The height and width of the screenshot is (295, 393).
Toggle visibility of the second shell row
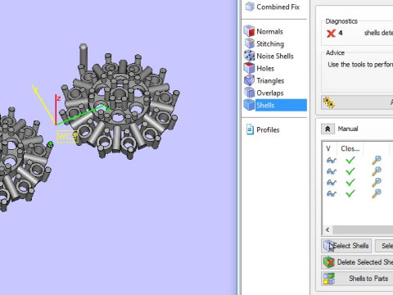coord(332,171)
